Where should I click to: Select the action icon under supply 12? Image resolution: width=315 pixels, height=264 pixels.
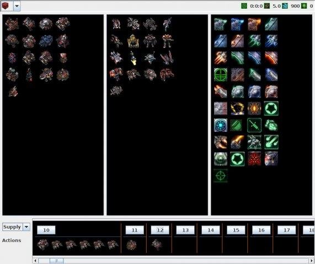point(157,245)
